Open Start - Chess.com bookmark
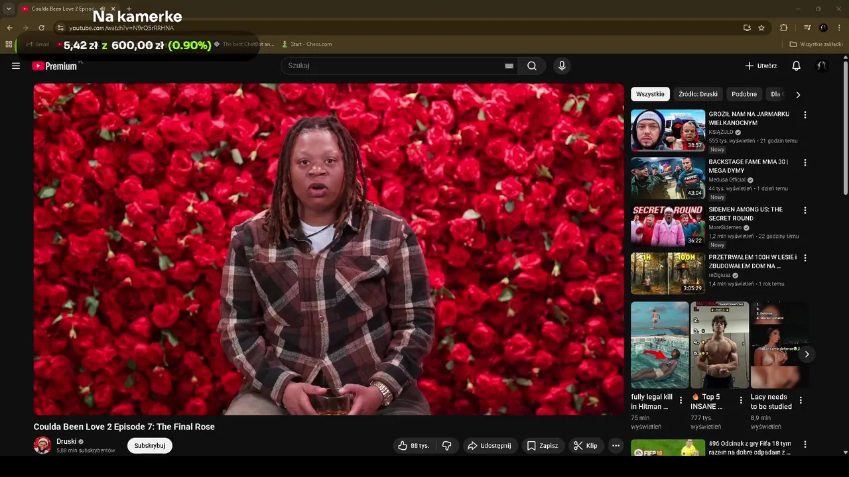Viewport: 849px width, 477px height. 306,44
